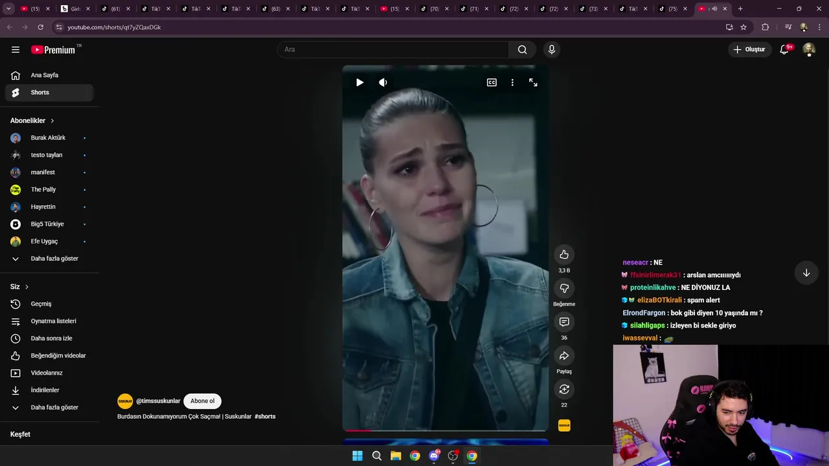Open the yellow sound source thumbnail

coord(564,425)
